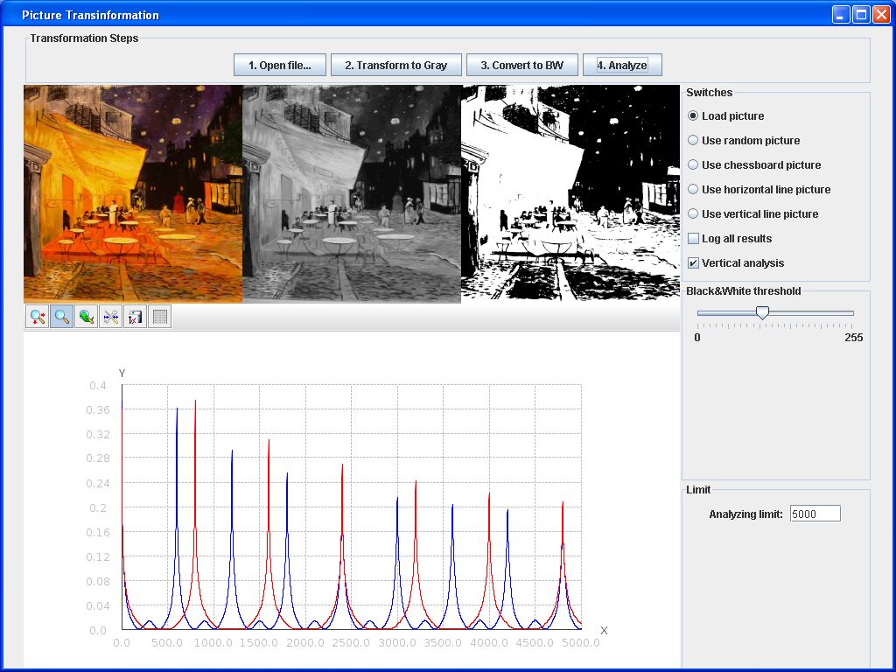This screenshot has height=672, width=896.
Task: Pick Use horizontal line picture option
Action: [x=694, y=189]
